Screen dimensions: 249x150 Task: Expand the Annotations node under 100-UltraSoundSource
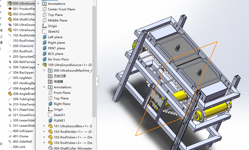click(44, 87)
